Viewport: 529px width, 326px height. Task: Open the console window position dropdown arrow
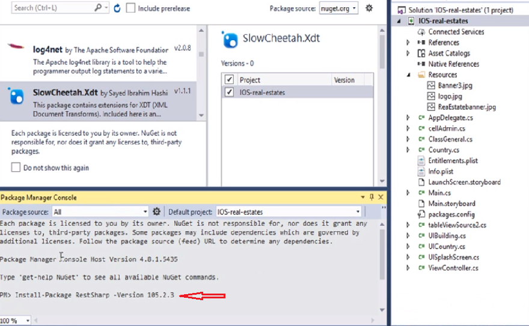(362, 197)
